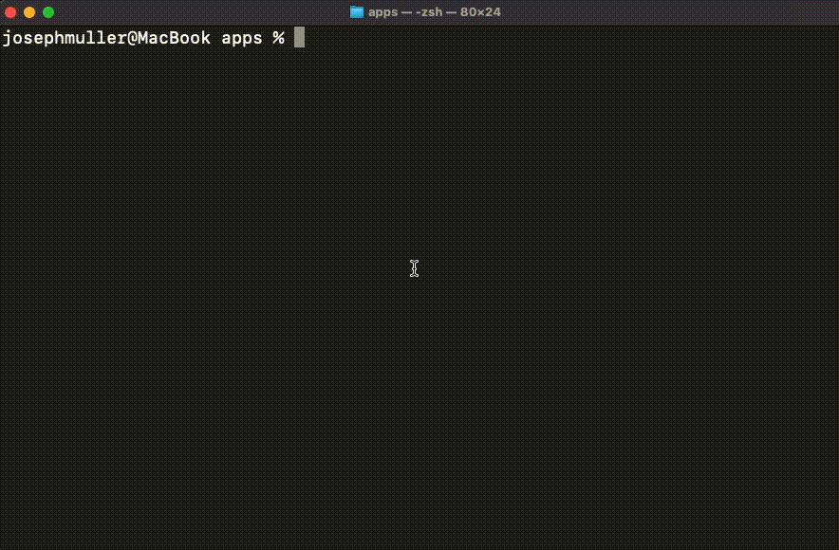Click the '%' prompt symbol
The height and width of the screenshot is (550, 839).
pyautogui.click(x=279, y=38)
